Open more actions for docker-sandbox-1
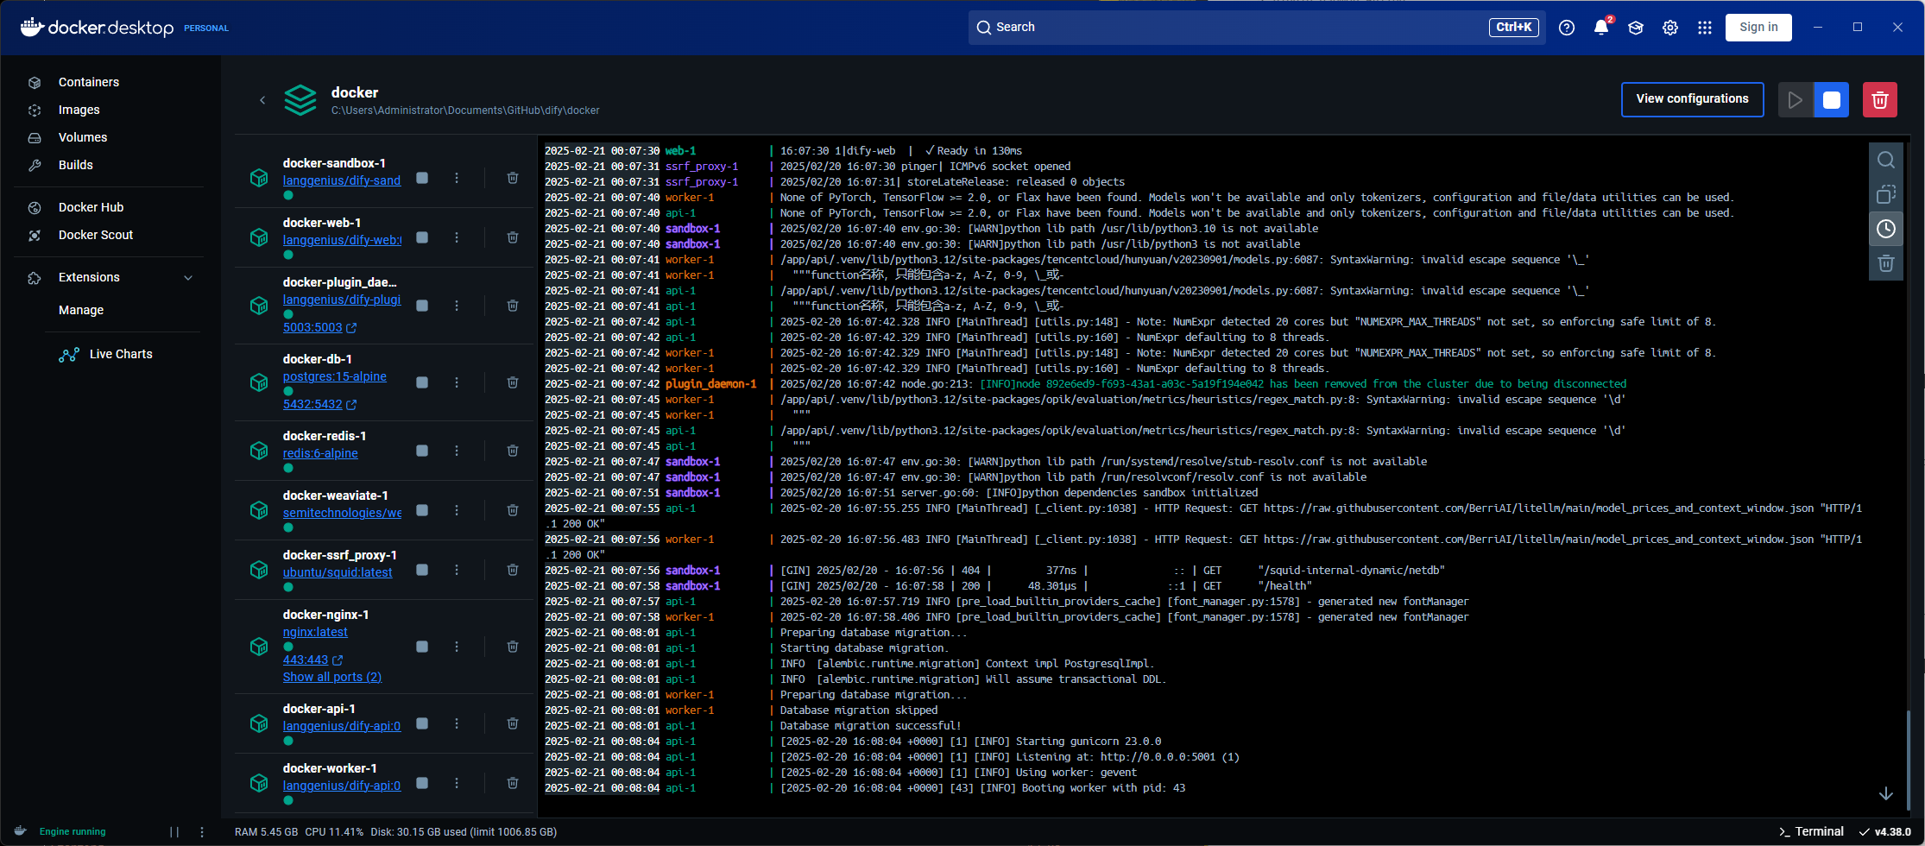 [457, 178]
